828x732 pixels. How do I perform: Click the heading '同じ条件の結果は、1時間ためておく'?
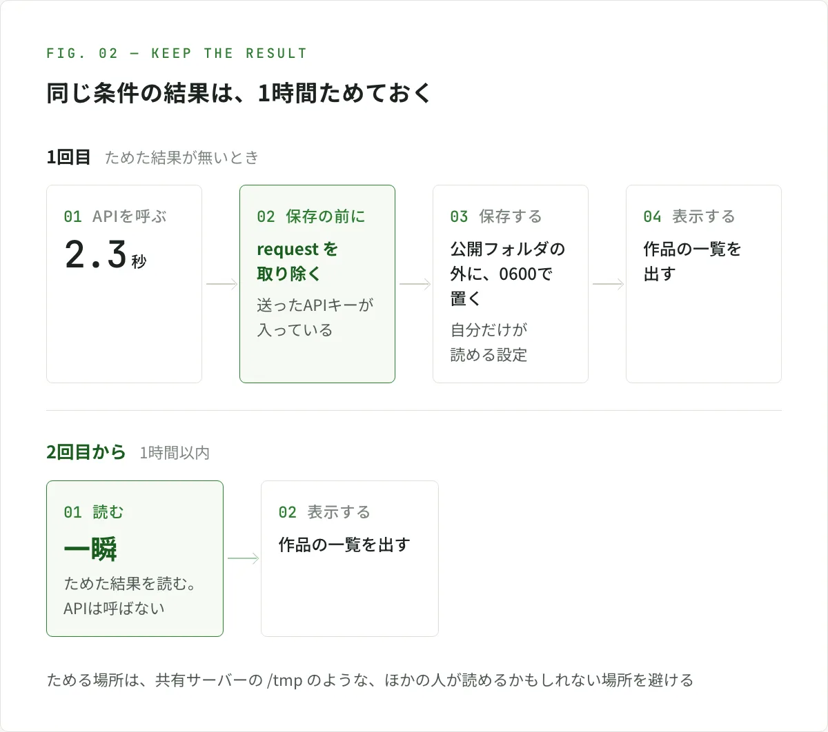coord(239,93)
